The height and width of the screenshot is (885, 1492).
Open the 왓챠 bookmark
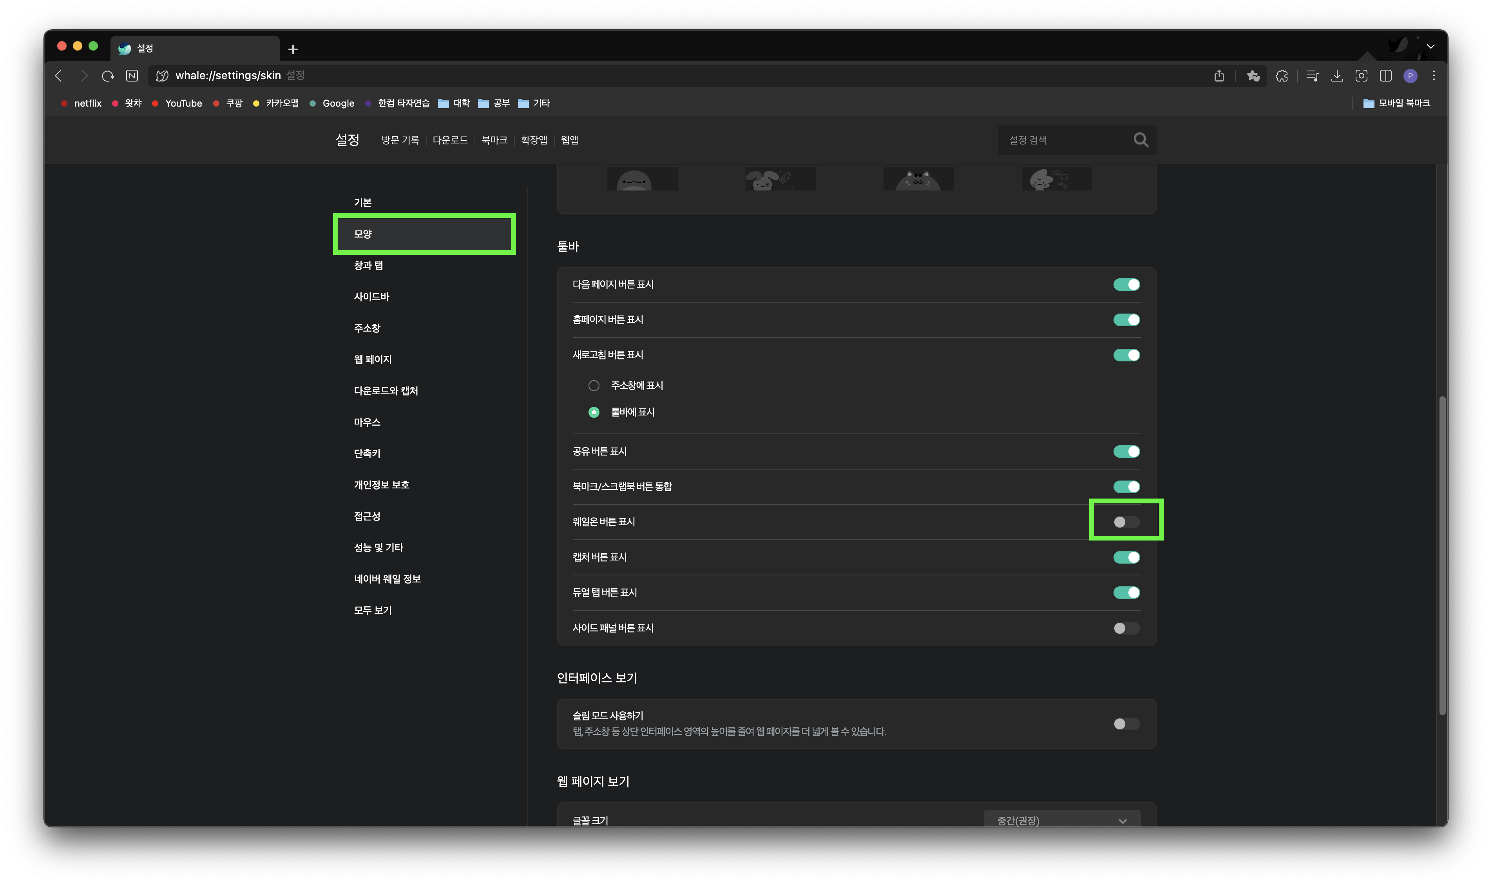coord(127,103)
